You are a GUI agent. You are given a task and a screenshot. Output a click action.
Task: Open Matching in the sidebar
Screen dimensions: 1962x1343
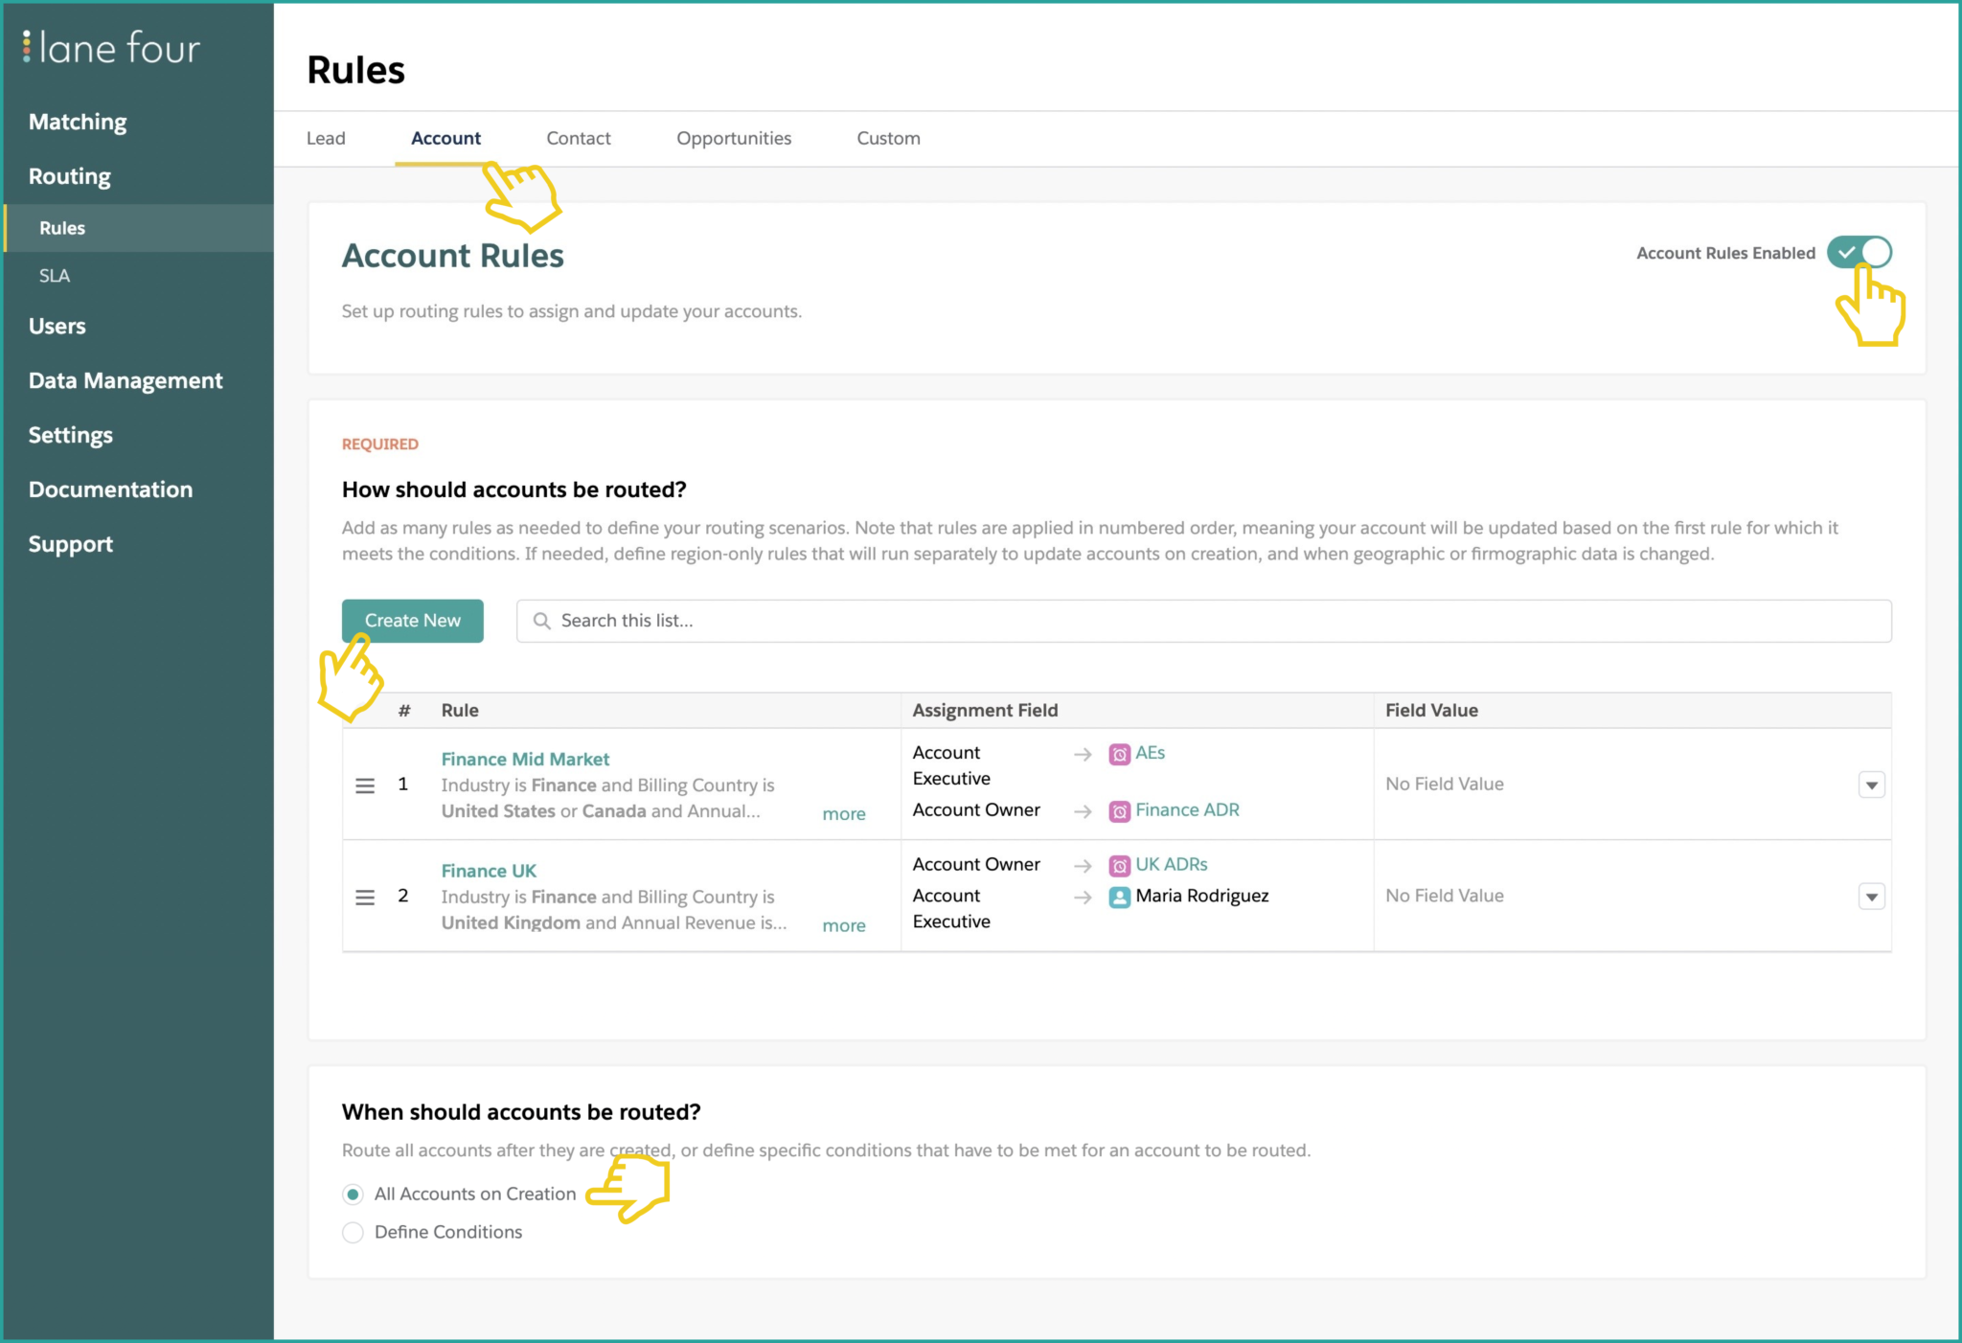[x=78, y=123]
